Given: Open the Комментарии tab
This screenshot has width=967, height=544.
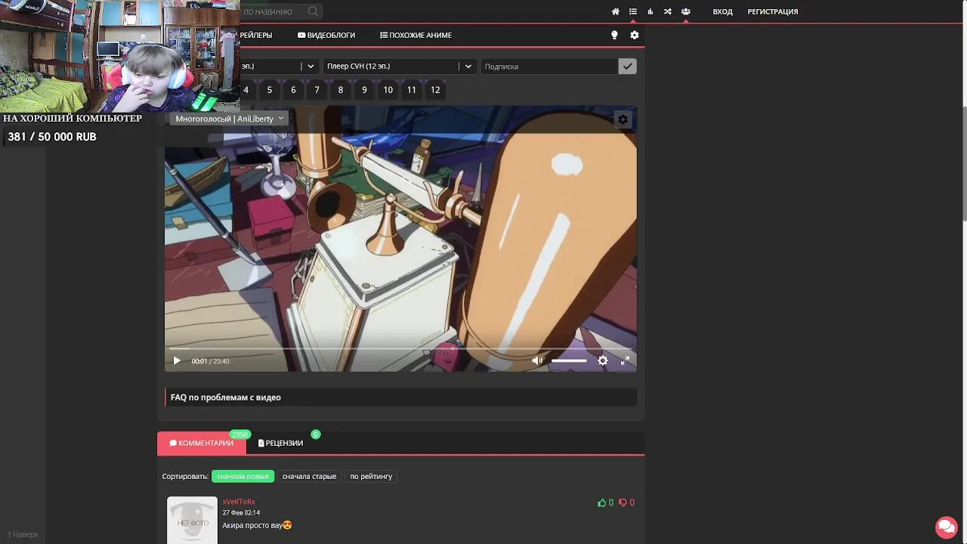Looking at the screenshot, I should click(x=201, y=444).
